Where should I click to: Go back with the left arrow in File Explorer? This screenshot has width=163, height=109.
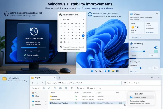point(33,83)
